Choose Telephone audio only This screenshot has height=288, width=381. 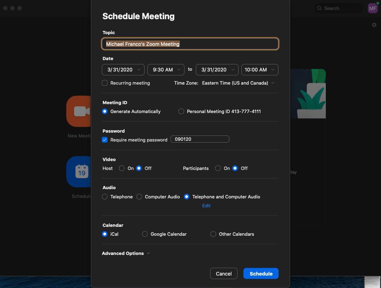pos(105,197)
